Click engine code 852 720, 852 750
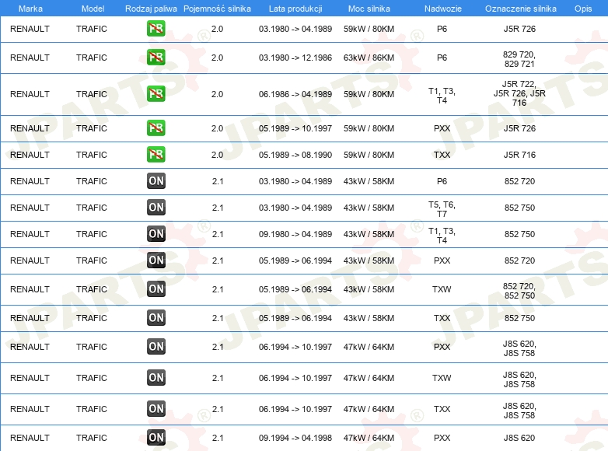Image resolution: width=608 pixels, height=451 pixels. [x=519, y=291]
